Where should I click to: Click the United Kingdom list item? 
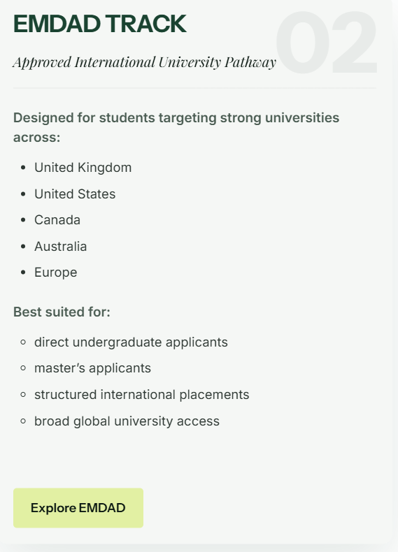pos(83,168)
